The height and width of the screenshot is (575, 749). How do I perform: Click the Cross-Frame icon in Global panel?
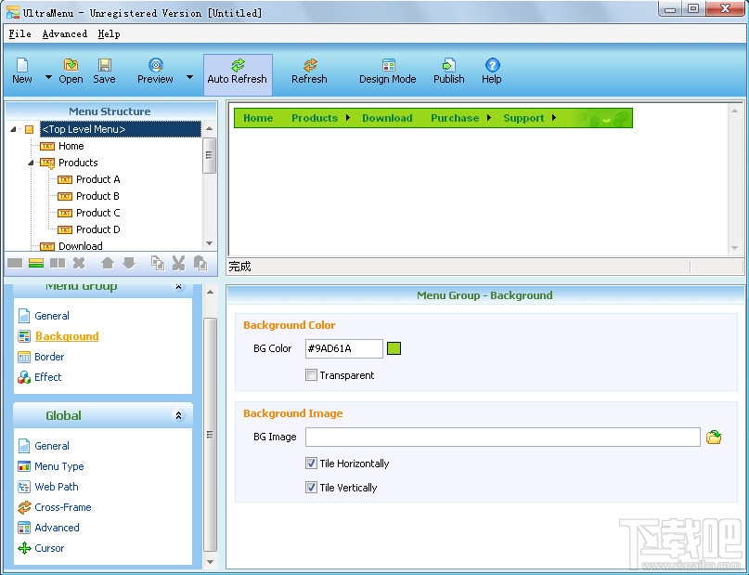[x=23, y=507]
